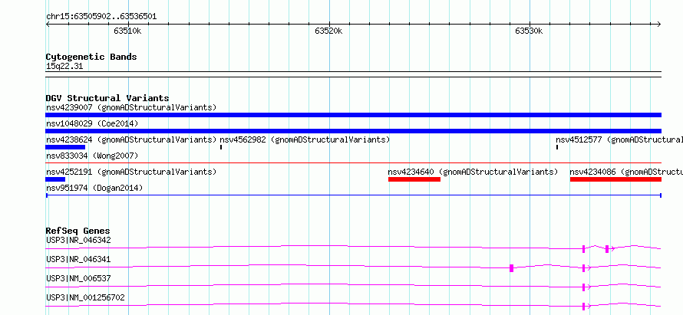Image resolution: width=683 pixels, height=315 pixels.
Task: Click the exon block with arrow on NM_006537
Action: point(586,287)
